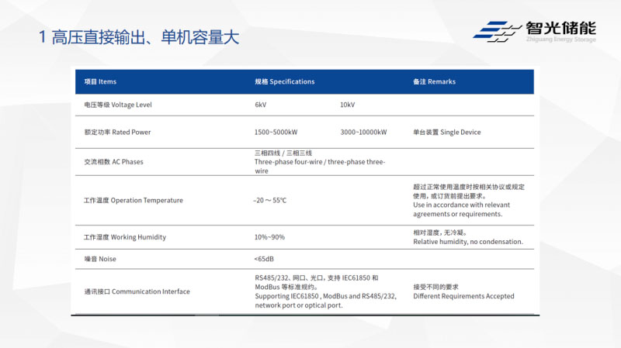Click the 10kV voltage value

tap(347, 104)
